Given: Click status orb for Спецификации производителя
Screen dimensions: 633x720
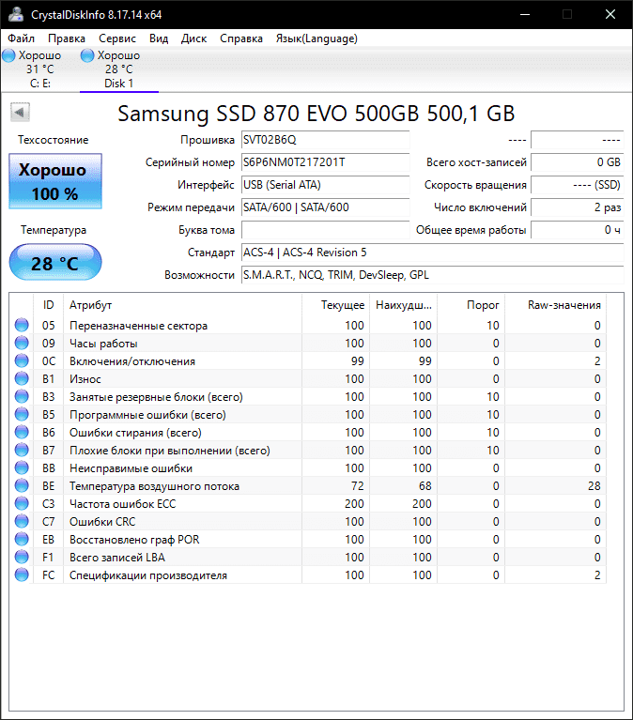Looking at the screenshot, I should (x=22, y=575).
